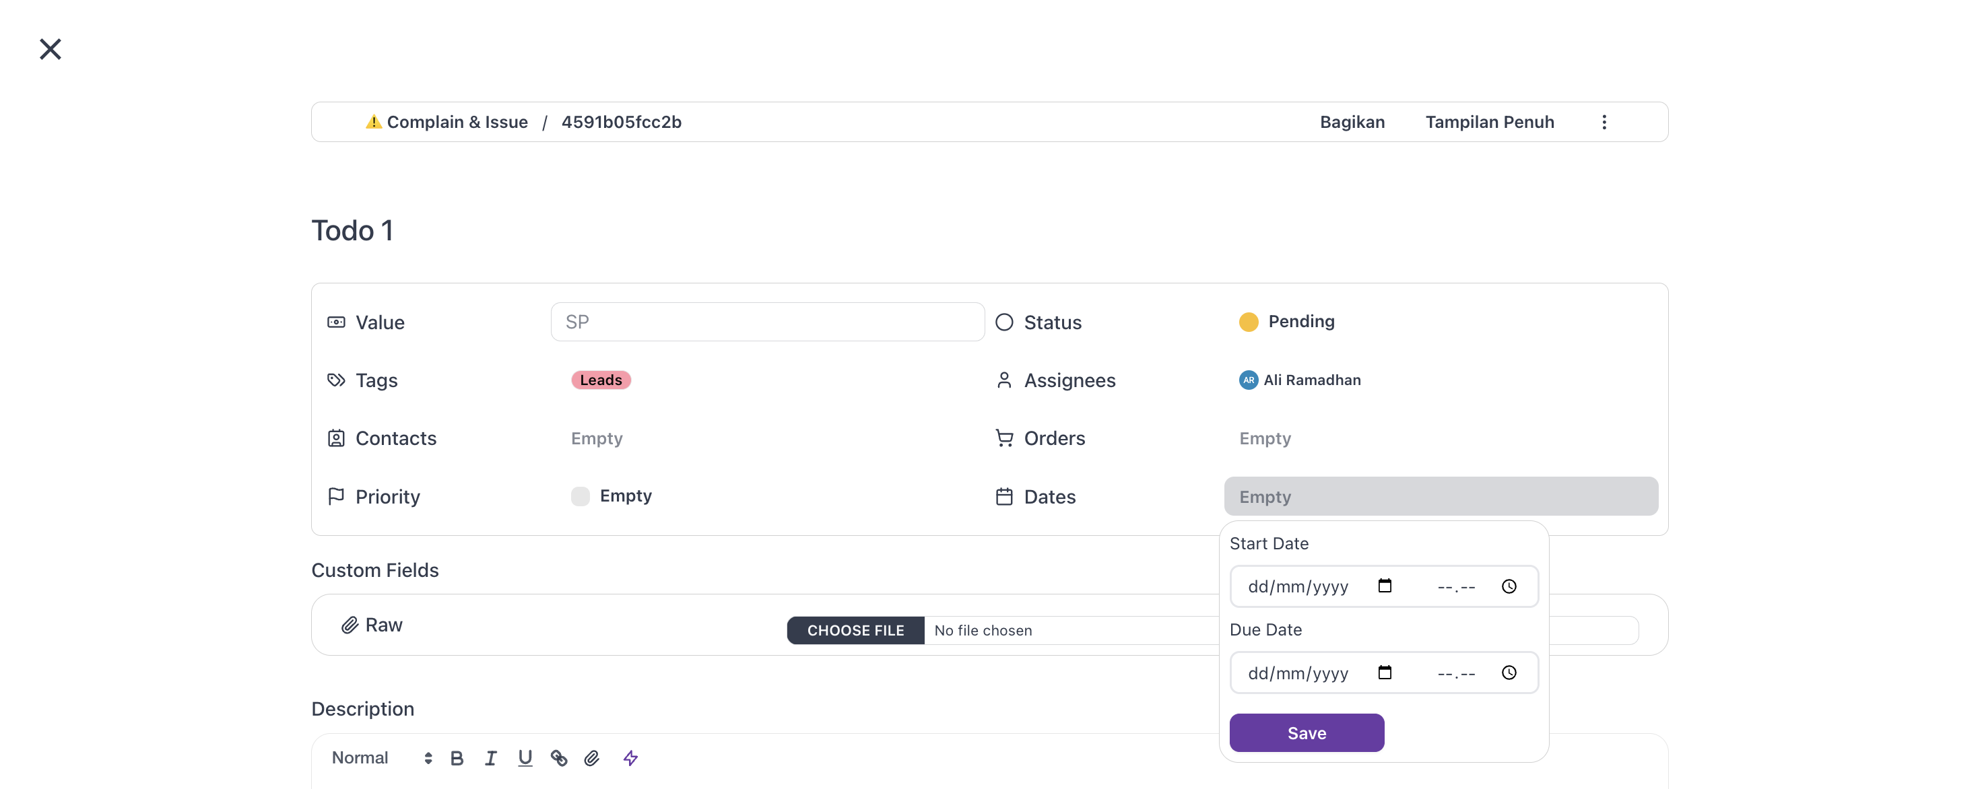Focus the Start Date time field
The width and height of the screenshot is (1980, 789).
click(x=1456, y=586)
